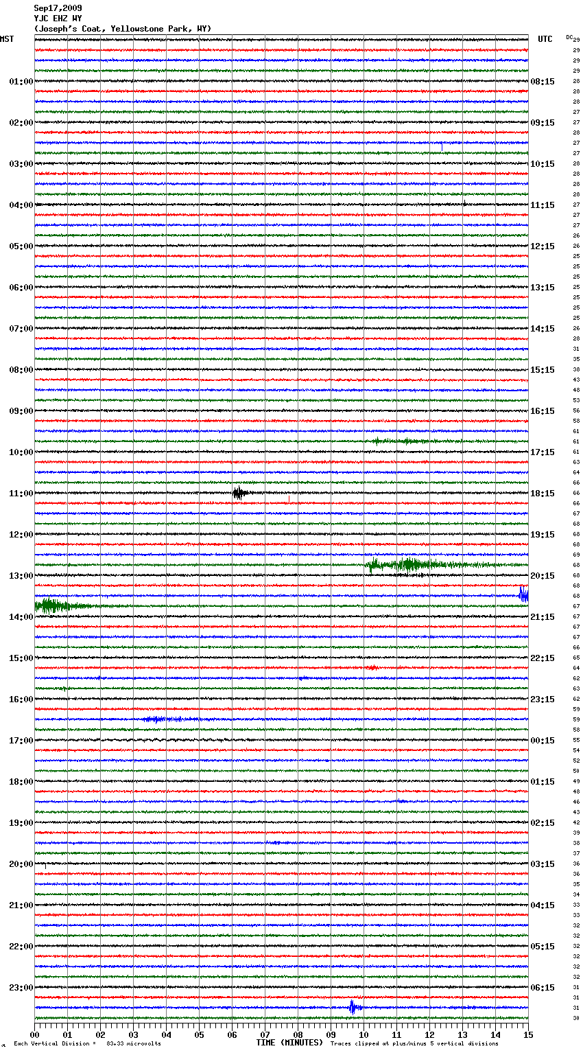This screenshot has width=583, height=1053.
Task: Click the '11:15' UTC time label
Action: point(543,205)
